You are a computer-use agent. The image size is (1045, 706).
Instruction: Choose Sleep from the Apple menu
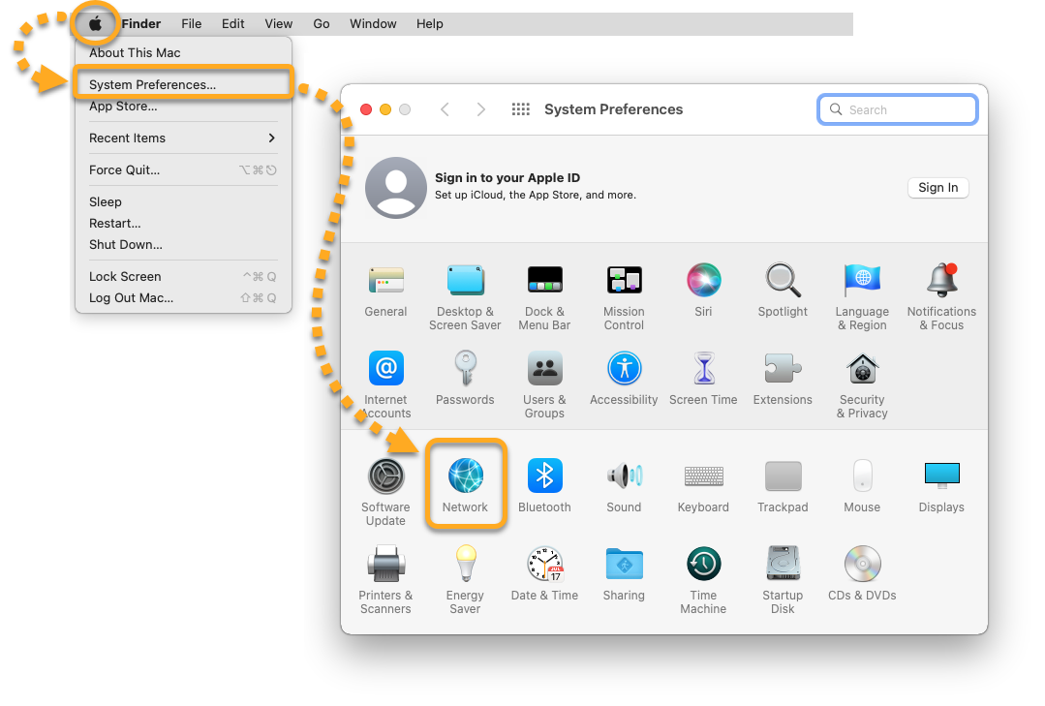[x=183, y=202]
